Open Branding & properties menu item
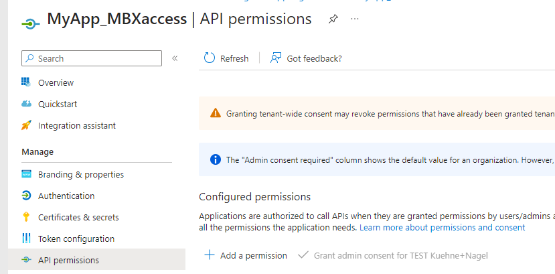The image size is (555, 274). pyautogui.click(x=80, y=174)
